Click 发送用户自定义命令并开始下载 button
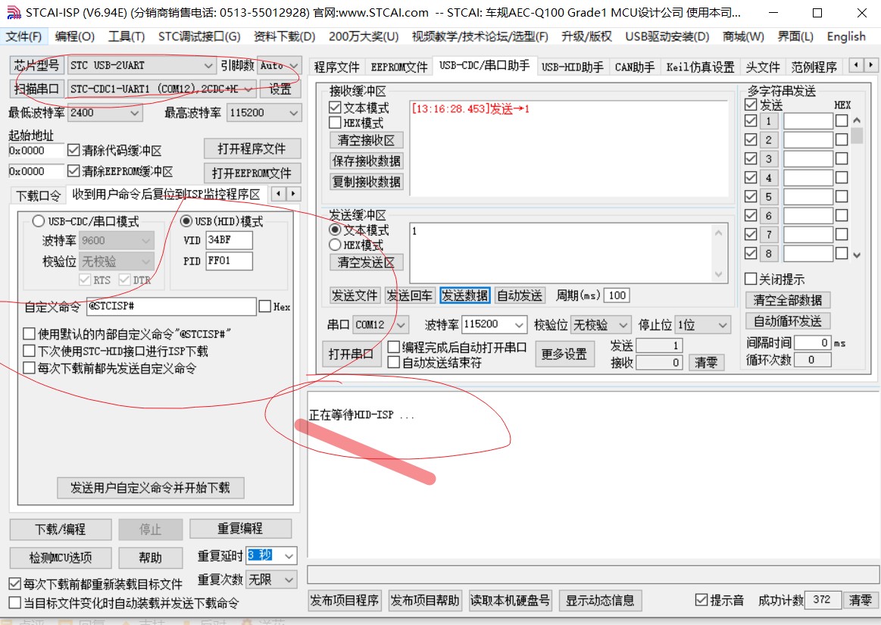Viewport: 881px width, 625px height. [x=151, y=487]
